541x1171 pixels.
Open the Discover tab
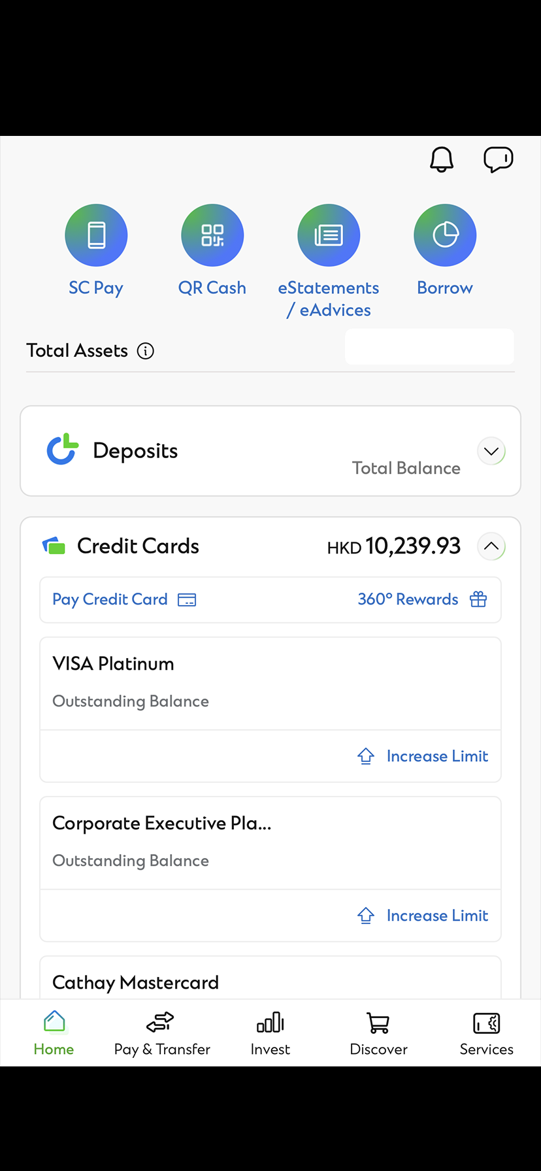click(x=378, y=1034)
